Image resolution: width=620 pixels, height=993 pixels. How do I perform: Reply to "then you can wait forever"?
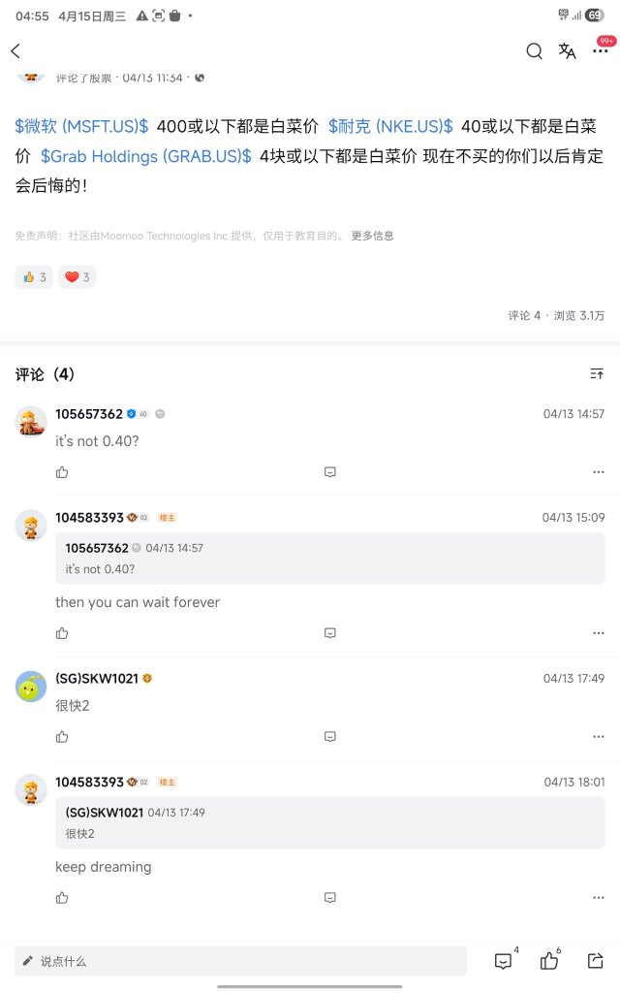coord(329,633)
